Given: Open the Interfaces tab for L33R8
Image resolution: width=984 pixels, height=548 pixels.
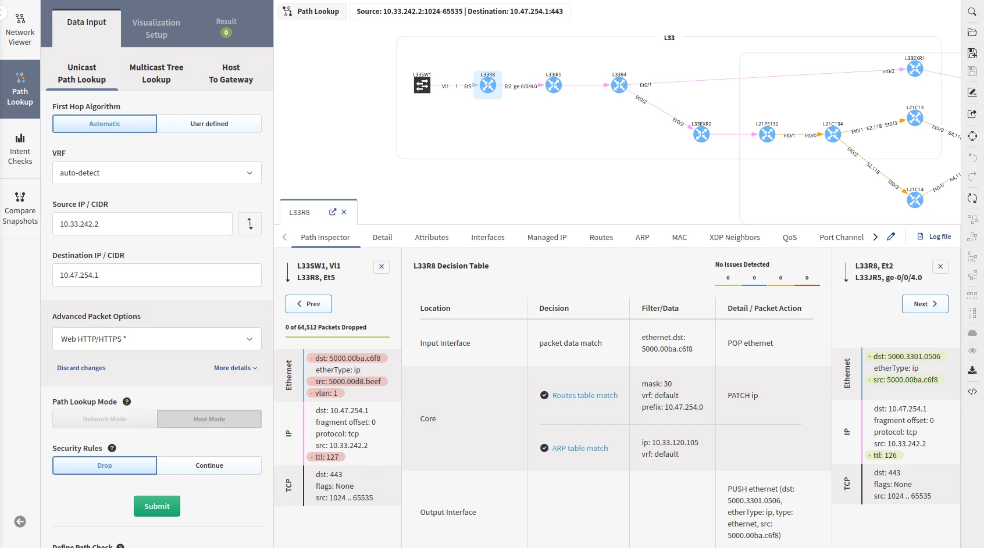Looking at the screenshot, I should 487,237.
